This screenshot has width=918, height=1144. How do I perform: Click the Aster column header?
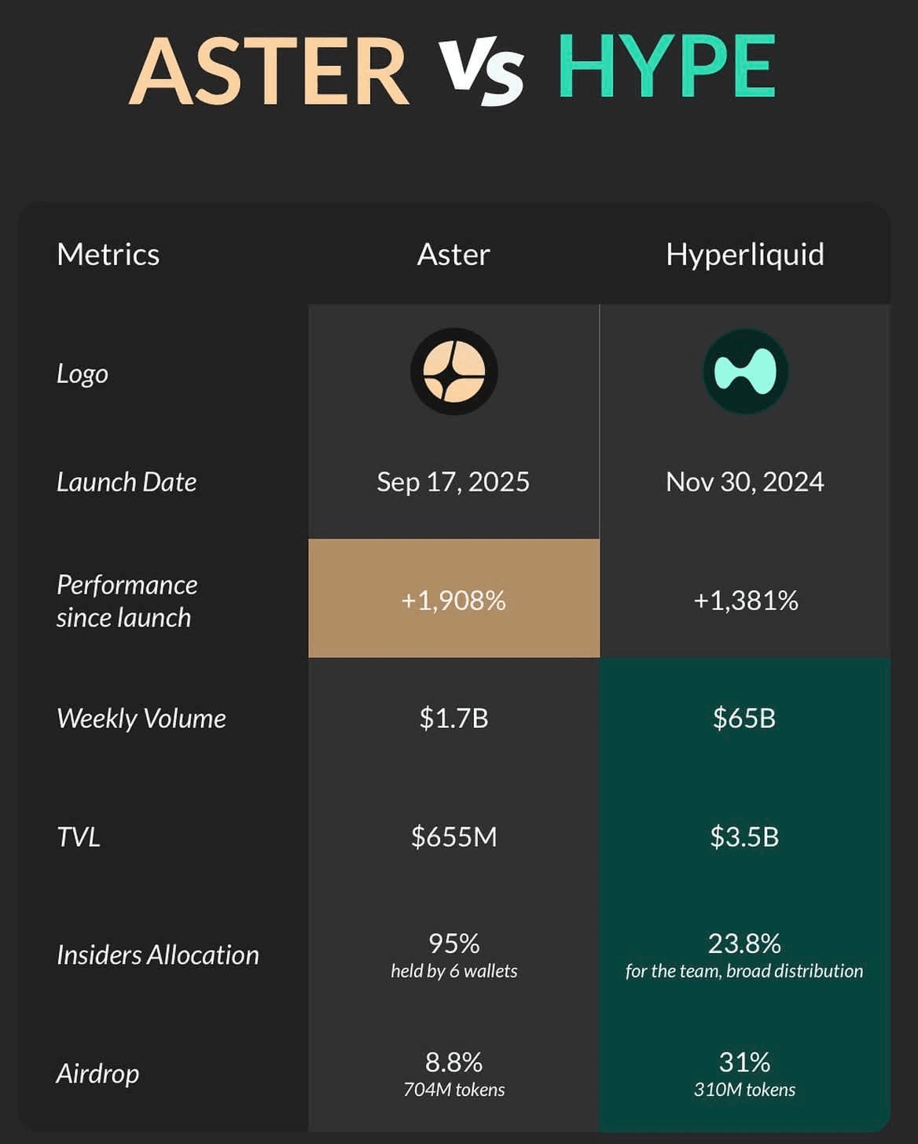[453, 255]
